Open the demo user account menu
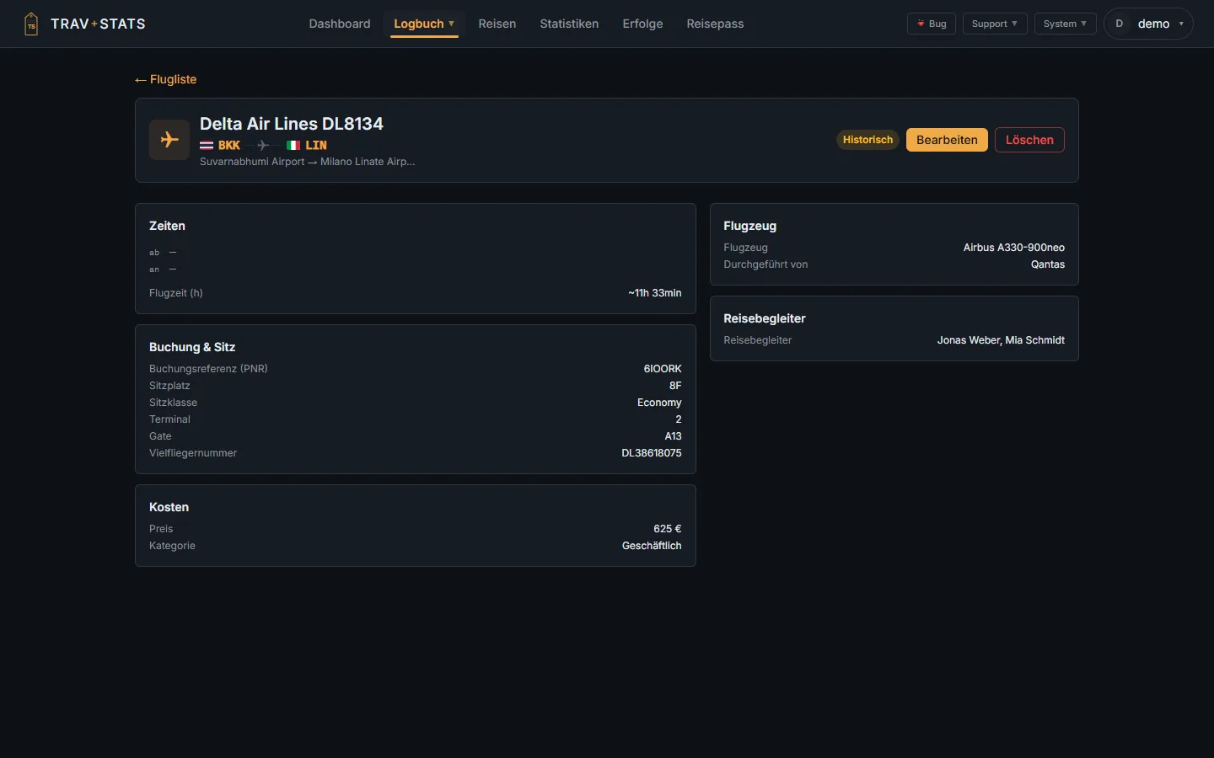The height and width of the screenshot is (758, 1214). coord(1148,24)
